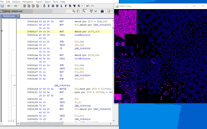This screenshot has height=129, width=207.
Task: Click the listing horizontal scrollbar thumb
Action: [x=42, y=124]
